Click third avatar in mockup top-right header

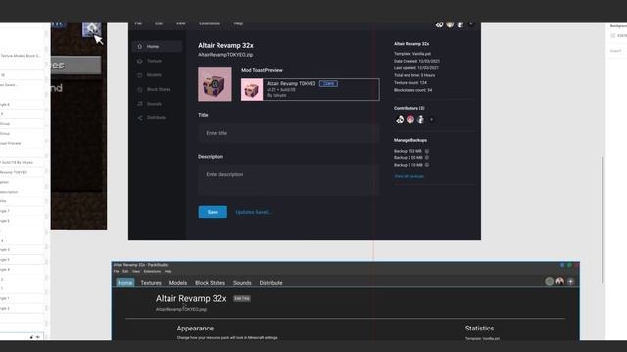click(460, 24)
